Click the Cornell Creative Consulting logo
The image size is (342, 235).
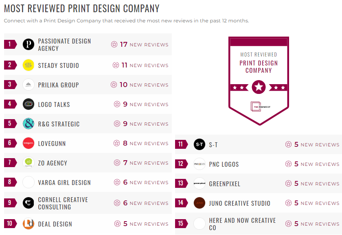click(28, 203)
